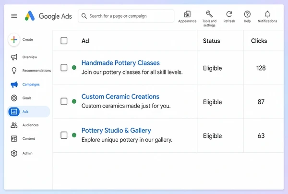This screenshot has width=288, height=194.
Task: Click Eligible status for Pottery Studio & Gallery
Action: pos(212,136)
